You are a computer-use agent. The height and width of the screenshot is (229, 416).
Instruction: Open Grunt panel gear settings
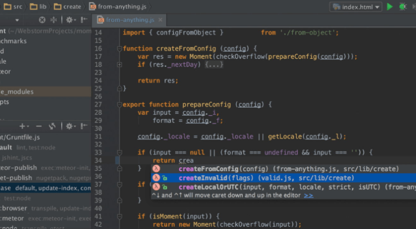[70, 126]
